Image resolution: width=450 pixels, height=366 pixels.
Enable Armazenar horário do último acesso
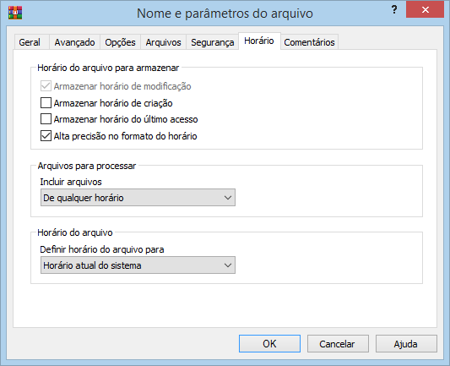tap(46, 119)
